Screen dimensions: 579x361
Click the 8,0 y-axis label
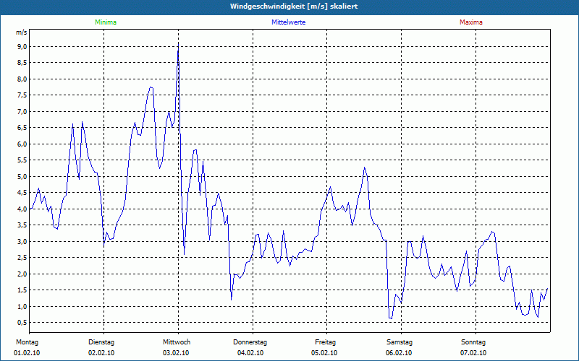(22, 79)
